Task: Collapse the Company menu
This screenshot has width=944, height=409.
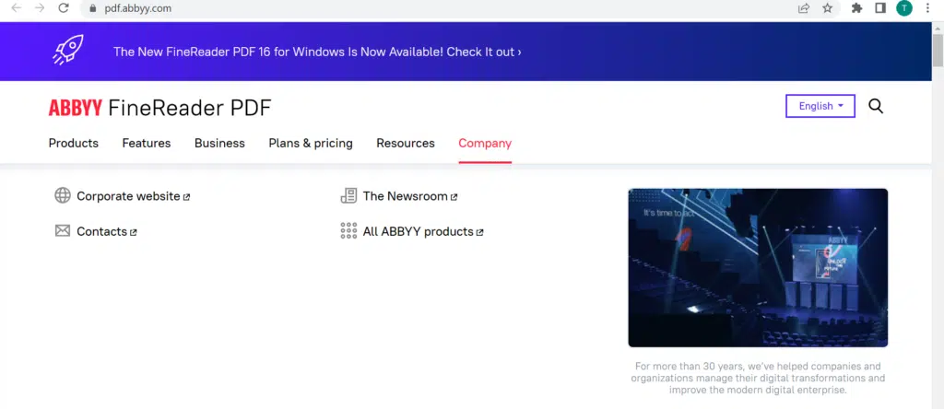Action: coord(485,143)
